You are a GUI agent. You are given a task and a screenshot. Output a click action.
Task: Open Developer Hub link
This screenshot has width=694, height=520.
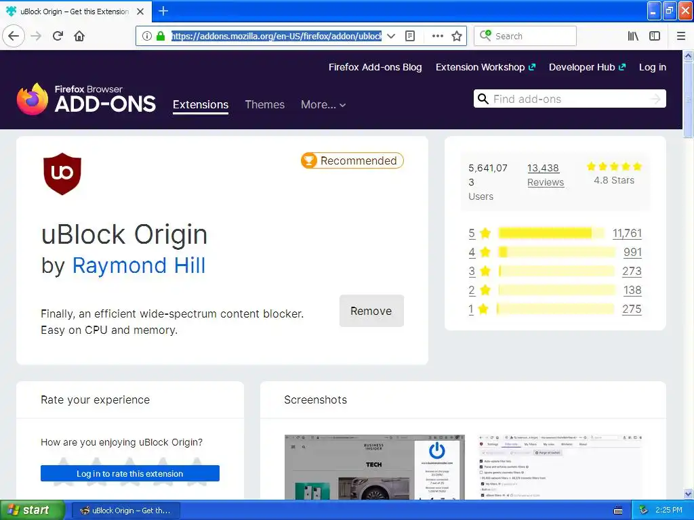(x=587, y=67)
